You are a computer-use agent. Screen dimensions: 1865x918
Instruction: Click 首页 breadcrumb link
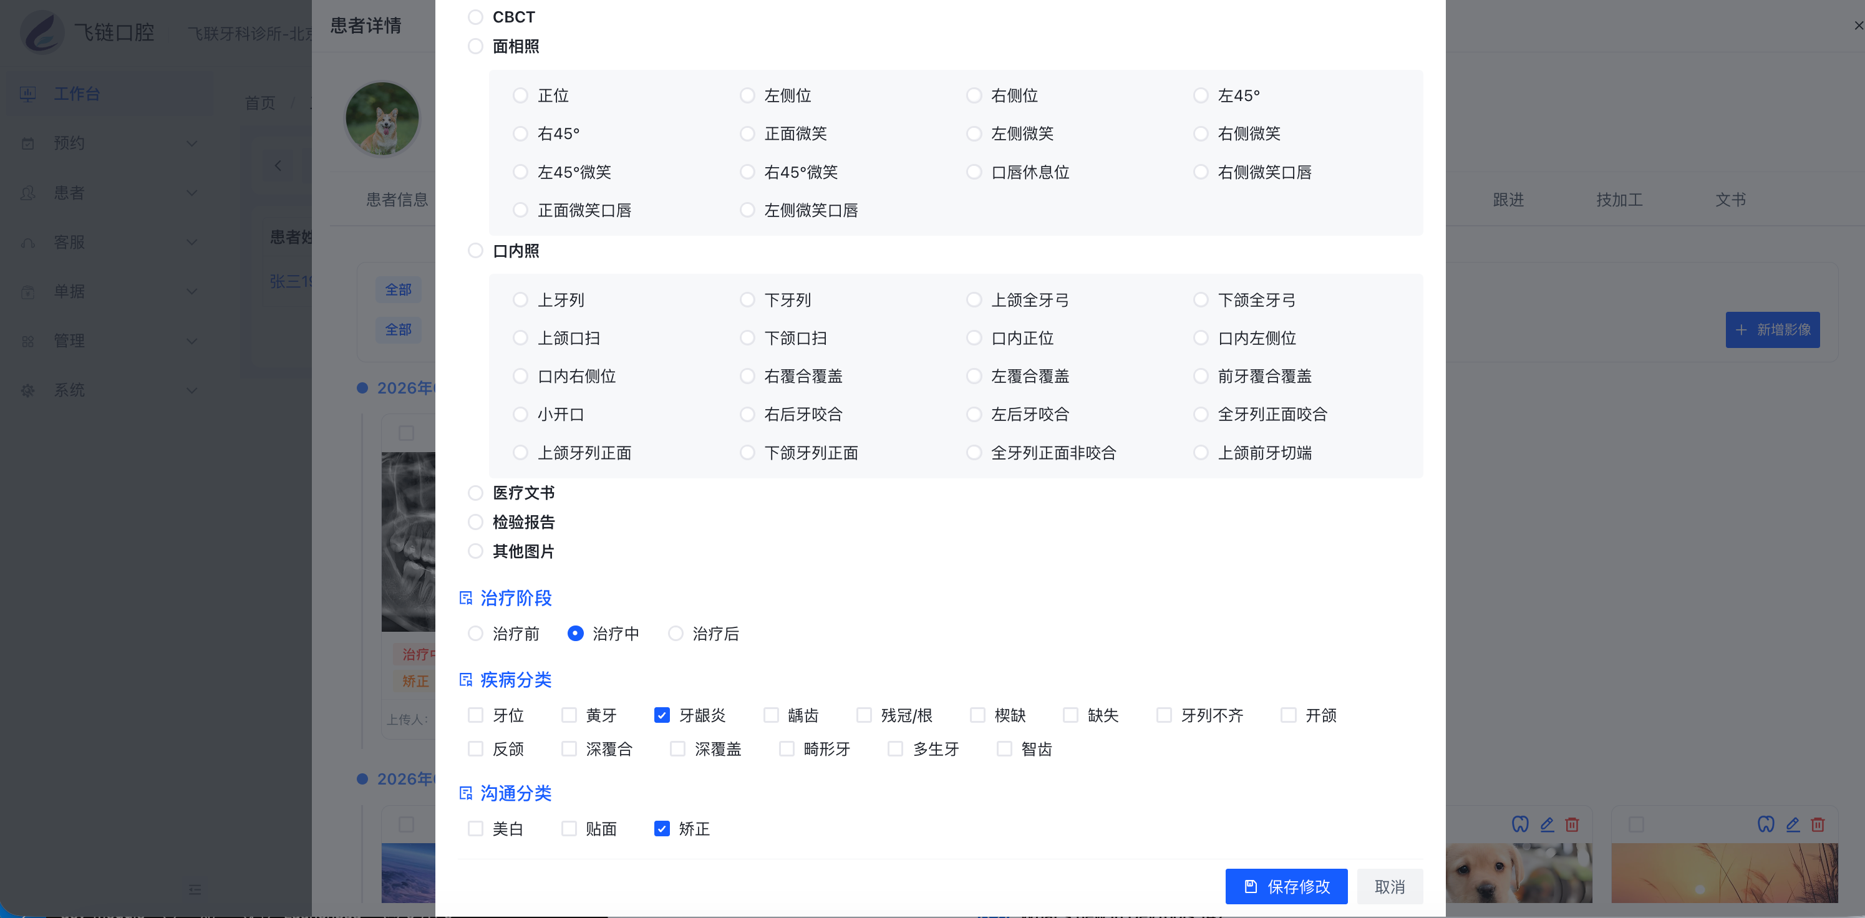click(x=260, y=103)
